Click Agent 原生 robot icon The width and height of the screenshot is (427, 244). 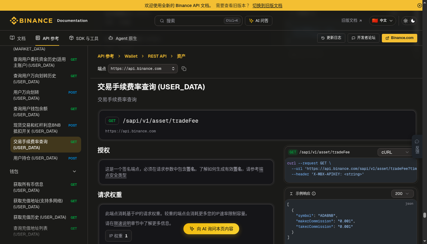[111, 38]
